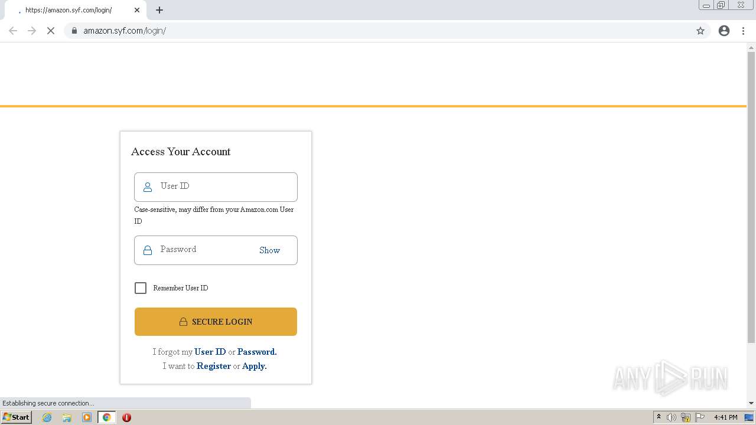
Task: Tick the Remember User ID checkbox
Action: click(141, 288)
